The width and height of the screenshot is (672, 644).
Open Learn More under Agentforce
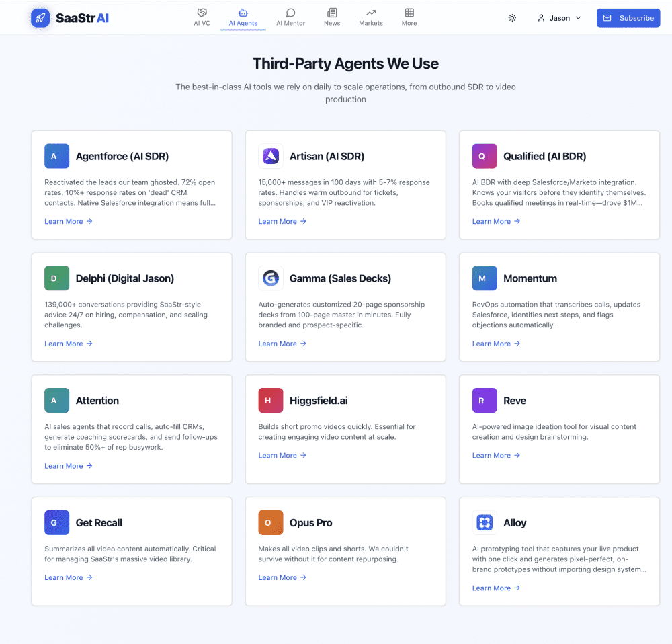68,221
